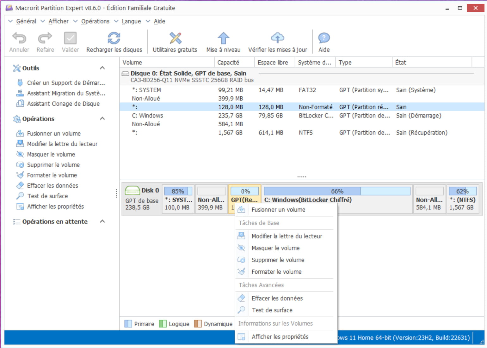Image resolution: width=487 pixels, height=348 pixels.
Task: Click the panel splitter dots above disk map
Action: (302, 177)
